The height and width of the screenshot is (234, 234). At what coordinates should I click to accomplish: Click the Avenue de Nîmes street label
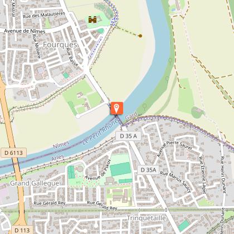[x=25, y=31]
